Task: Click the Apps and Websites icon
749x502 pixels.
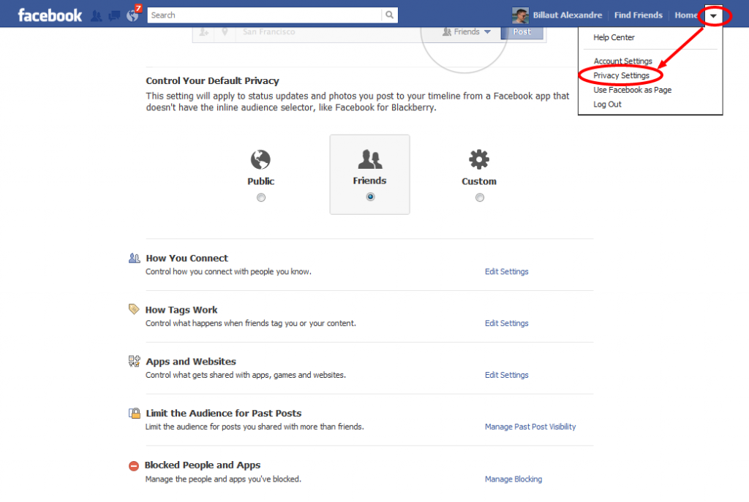Action: [x=135, y=361]
